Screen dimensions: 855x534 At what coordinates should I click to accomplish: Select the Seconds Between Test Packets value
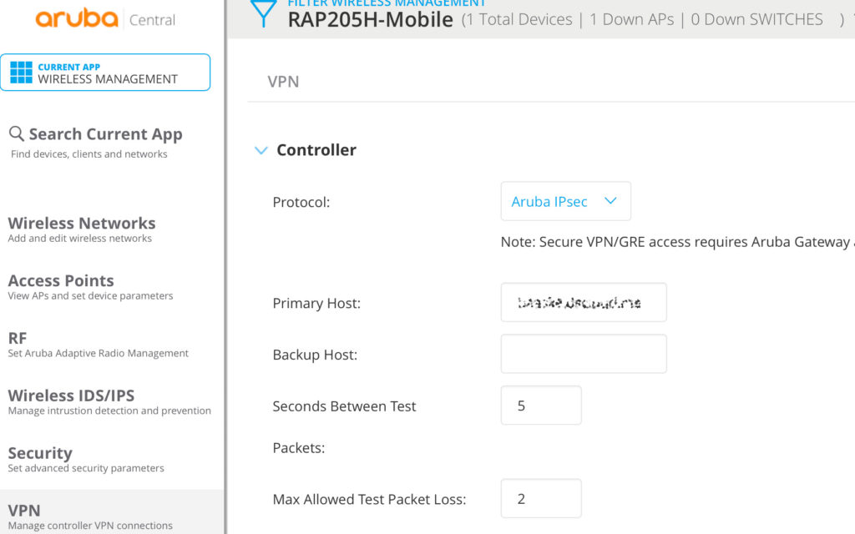tap(540, 406)
